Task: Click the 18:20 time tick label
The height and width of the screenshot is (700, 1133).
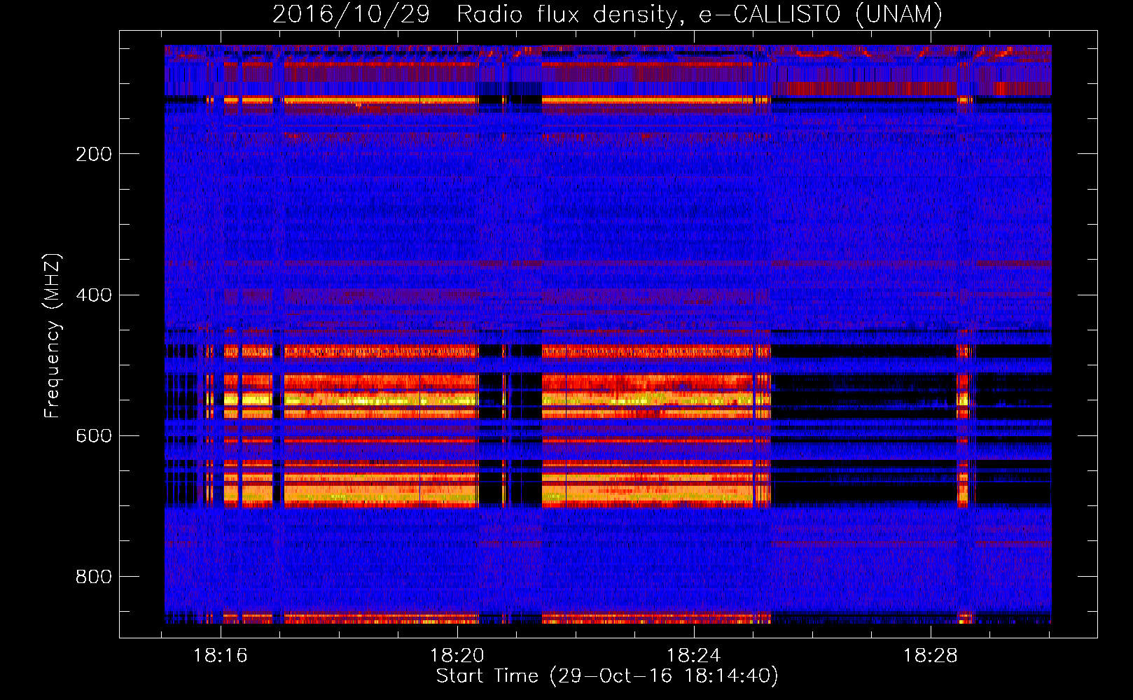Action: (x=457, y=655)
